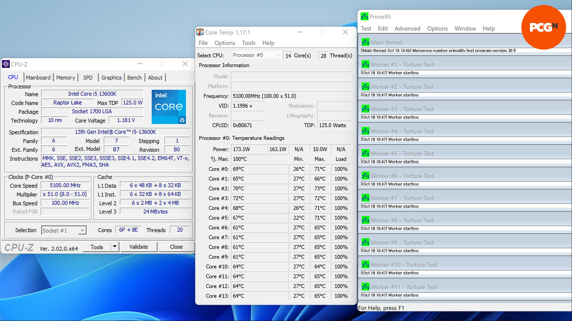
Task: Open the Bench tab in CPU-Z
Action: point(134,78)
